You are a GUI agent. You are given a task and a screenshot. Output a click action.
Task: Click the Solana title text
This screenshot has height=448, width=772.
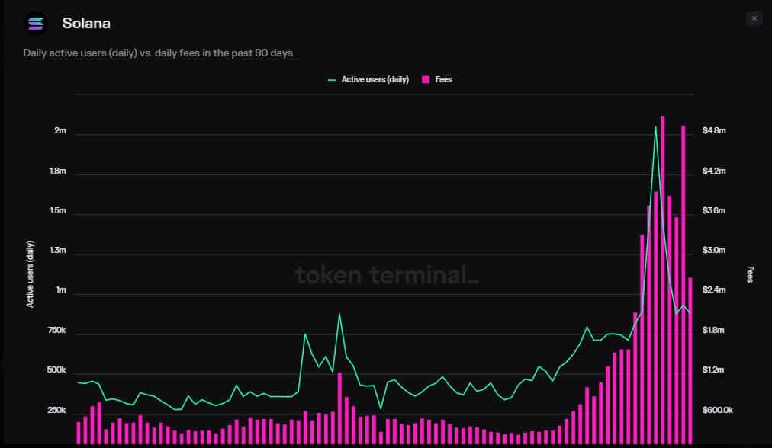tap(86, 23)
